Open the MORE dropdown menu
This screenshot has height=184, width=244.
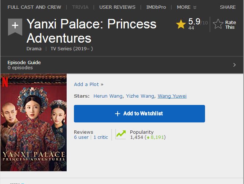pos(186,7)
